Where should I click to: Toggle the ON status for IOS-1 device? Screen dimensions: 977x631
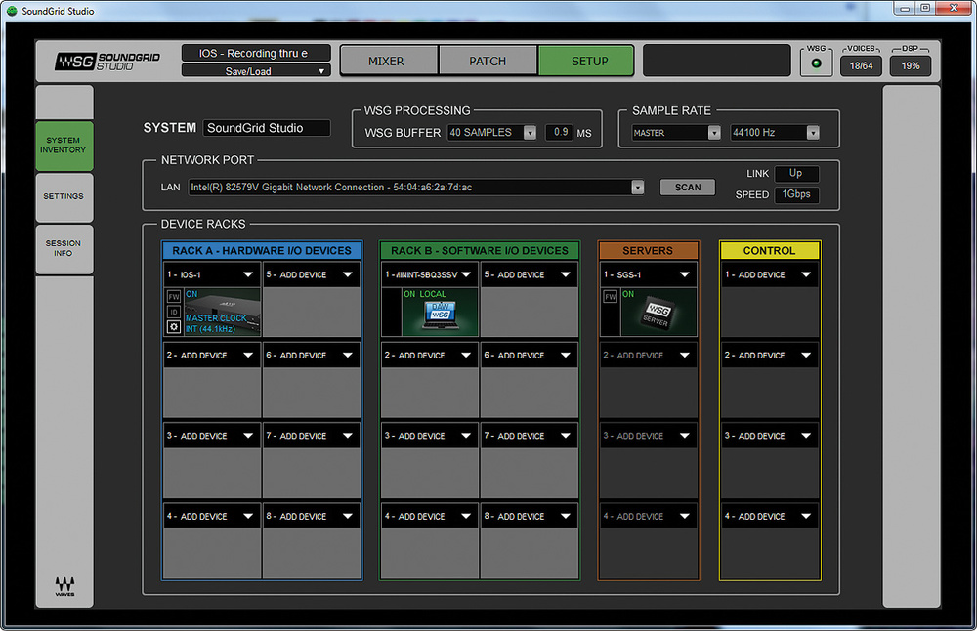tap(191, 294)
